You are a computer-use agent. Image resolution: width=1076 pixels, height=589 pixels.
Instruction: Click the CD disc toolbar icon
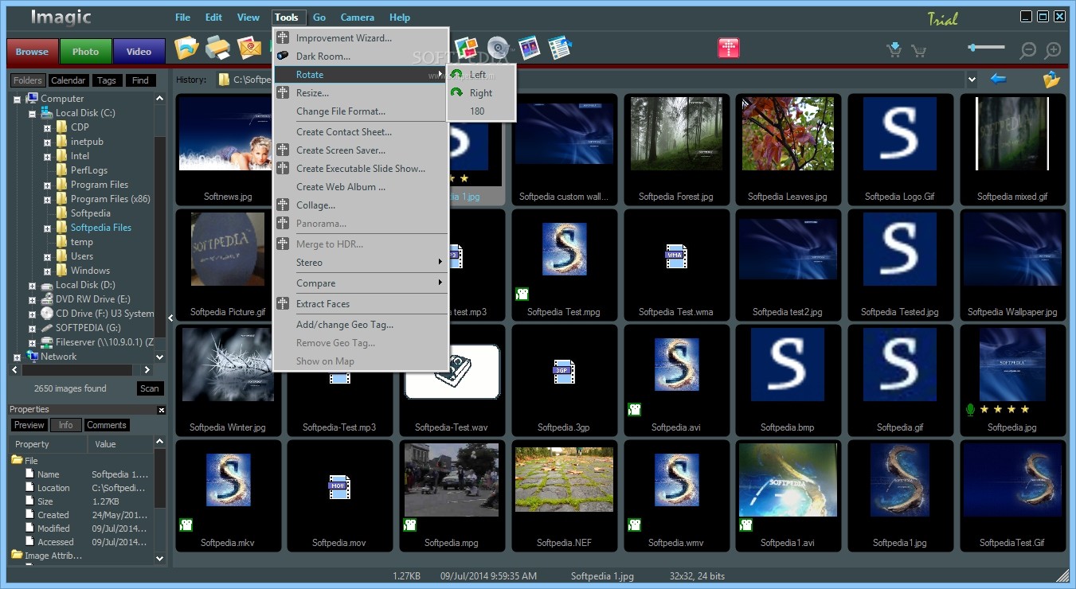pos(498,48)
